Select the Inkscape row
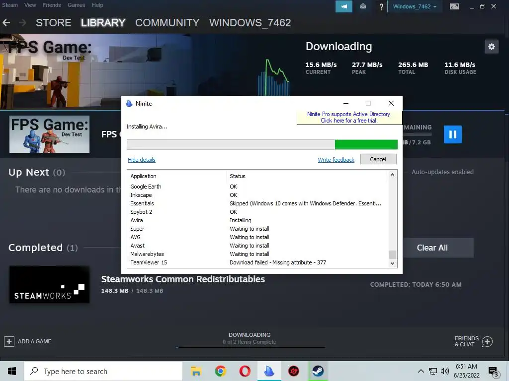Screen dimensions: 509x381 258,195
